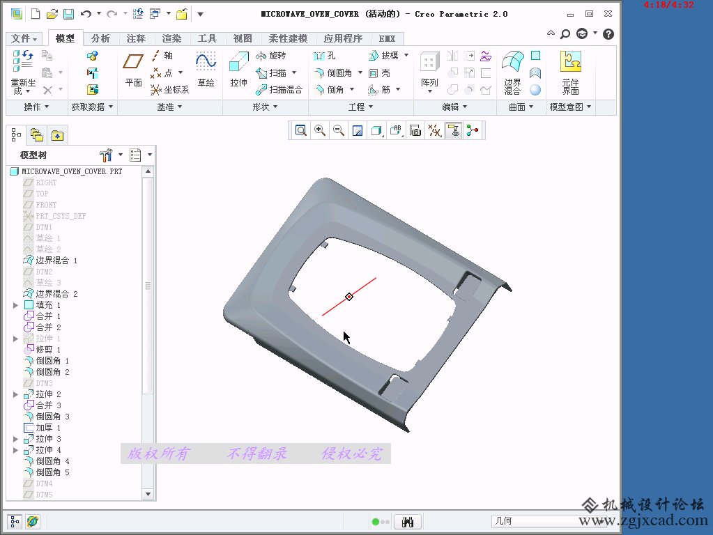Image resolution: width=713 pixels, height=535 pixels.
Task: Select the Pattern (阵列) tool
Action: pyautogui.click(x=429, y=71)
